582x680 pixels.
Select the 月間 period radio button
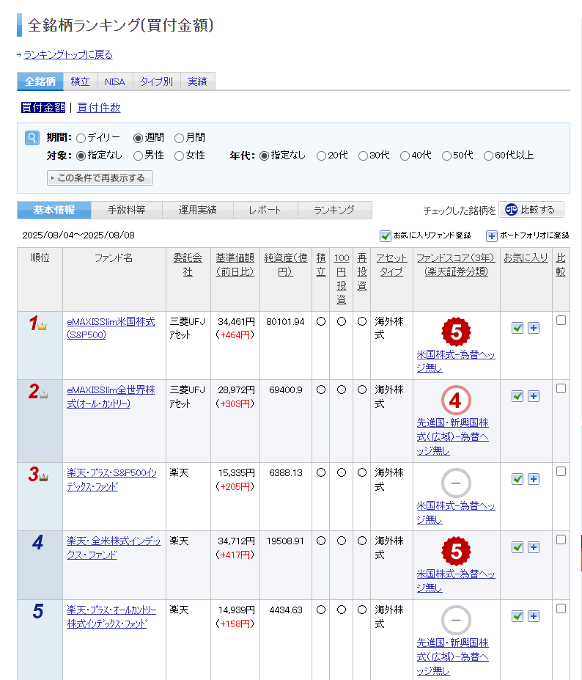(179, 139)
